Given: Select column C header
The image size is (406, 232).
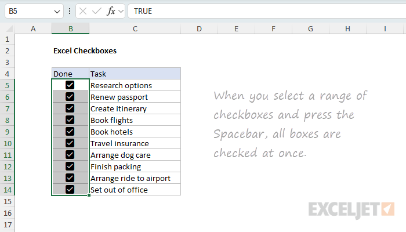Looking at the screenshot, I should [x=135, y=28].
